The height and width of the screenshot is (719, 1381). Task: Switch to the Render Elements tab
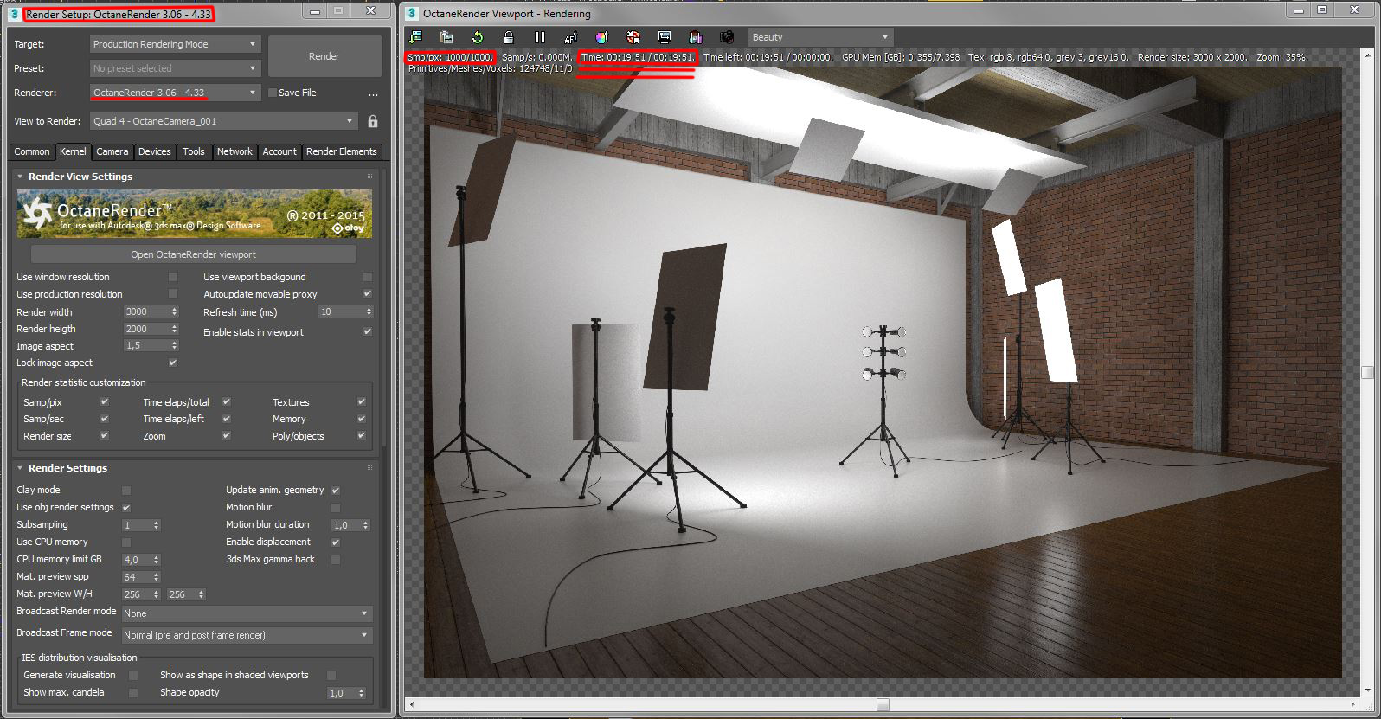(341, 151)
